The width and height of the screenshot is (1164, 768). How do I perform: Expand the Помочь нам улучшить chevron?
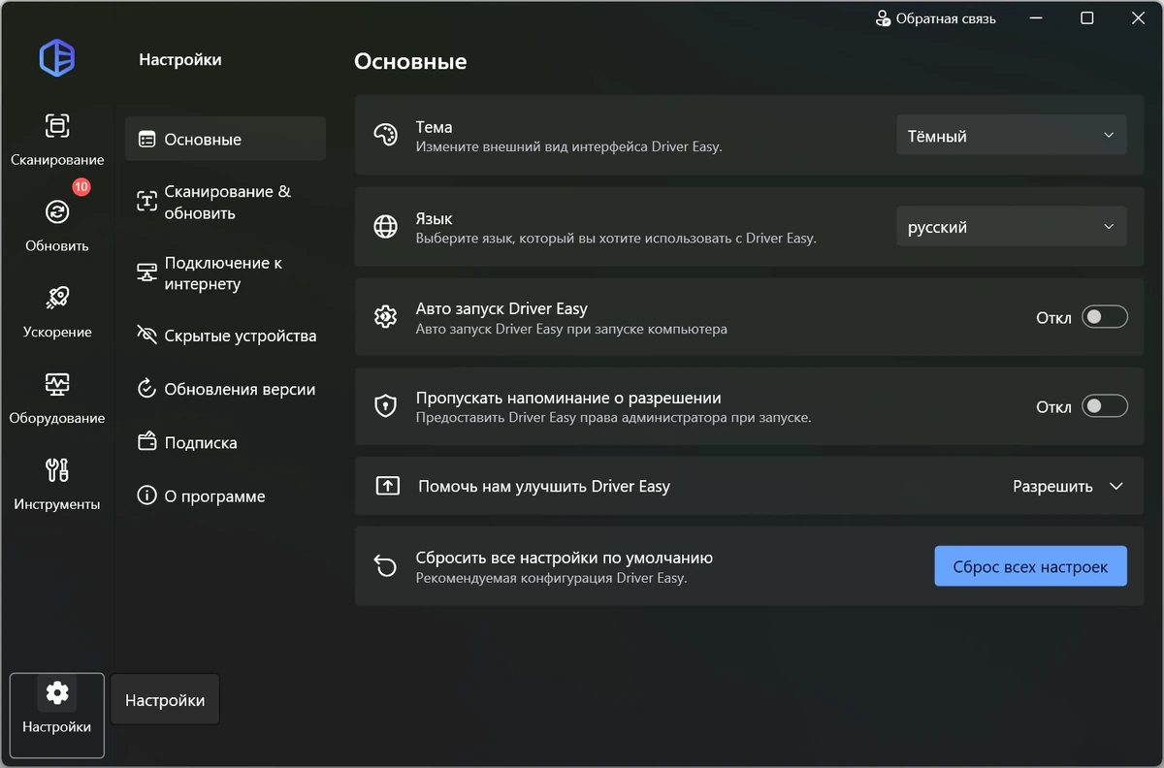(1115, 486)
